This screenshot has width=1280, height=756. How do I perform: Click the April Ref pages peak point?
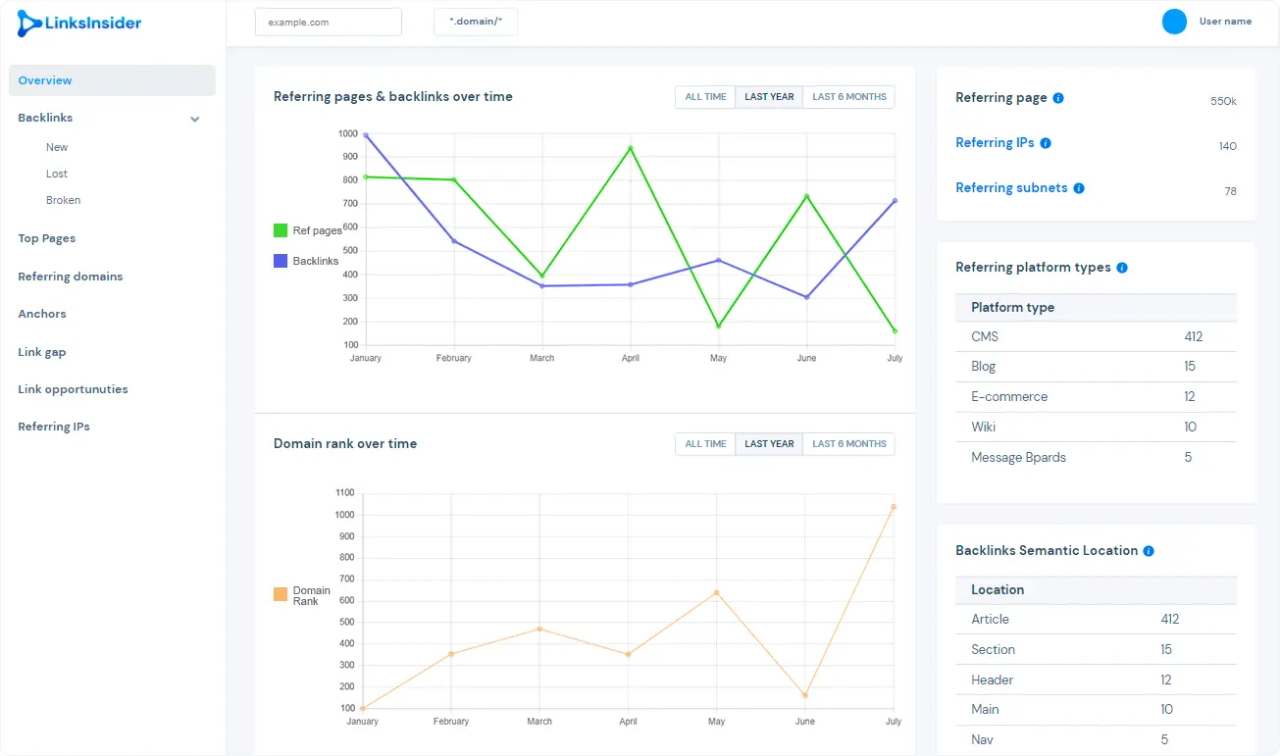pyautogui.click(x=631, y=148)
